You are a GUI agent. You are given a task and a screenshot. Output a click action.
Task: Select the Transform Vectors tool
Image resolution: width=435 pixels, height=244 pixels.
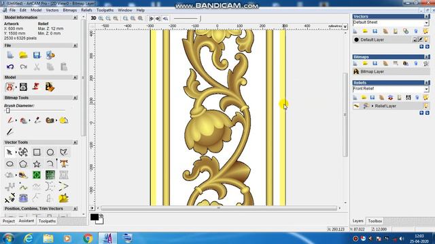(x=23, y=152)
